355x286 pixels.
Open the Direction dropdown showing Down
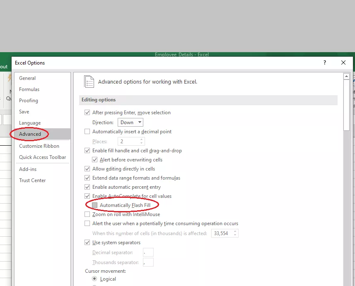pyautogui.click(x=130, y=123)
